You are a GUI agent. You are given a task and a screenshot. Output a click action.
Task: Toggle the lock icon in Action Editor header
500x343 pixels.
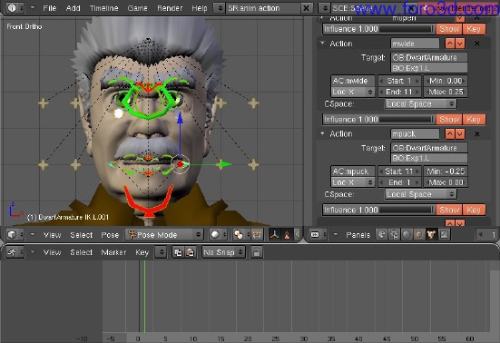256,252
